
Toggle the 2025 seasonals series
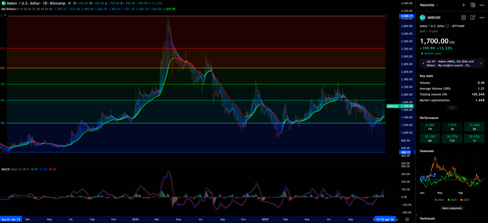click(452, 200)
